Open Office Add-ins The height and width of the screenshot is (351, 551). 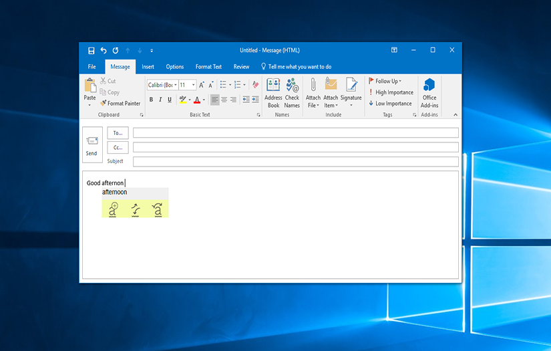coord(429,93)
